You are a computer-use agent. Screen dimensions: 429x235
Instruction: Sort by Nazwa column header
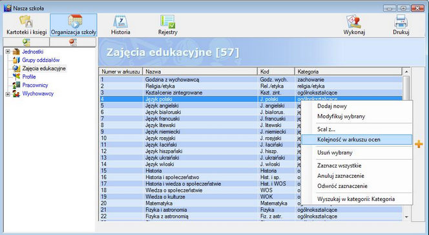coord(200,71)
